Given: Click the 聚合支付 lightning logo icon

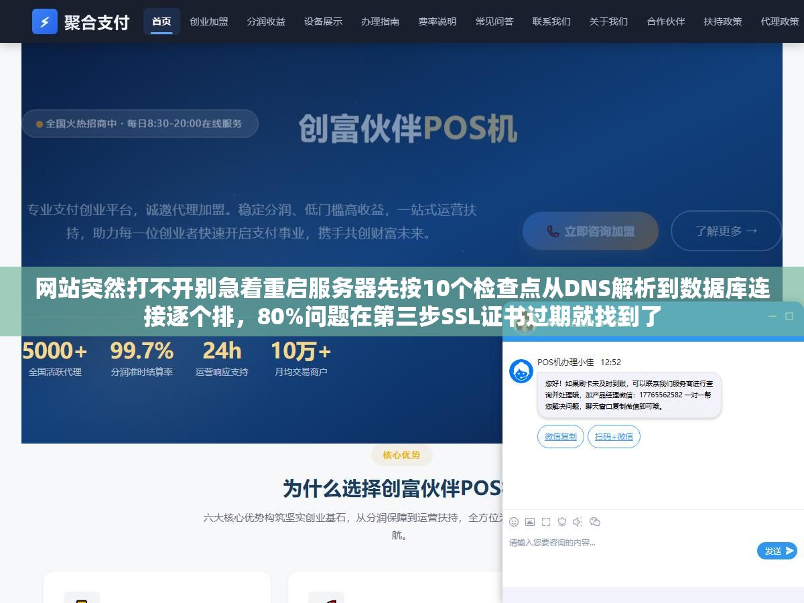Looking at the screenshot, I should pyautogui.click(x=45, y=21).
